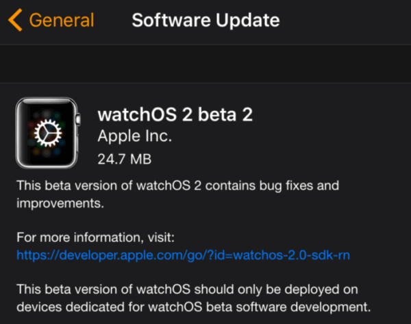
Task: Tap the Apple Watch update icon
Action: click(x=48, y=132)
